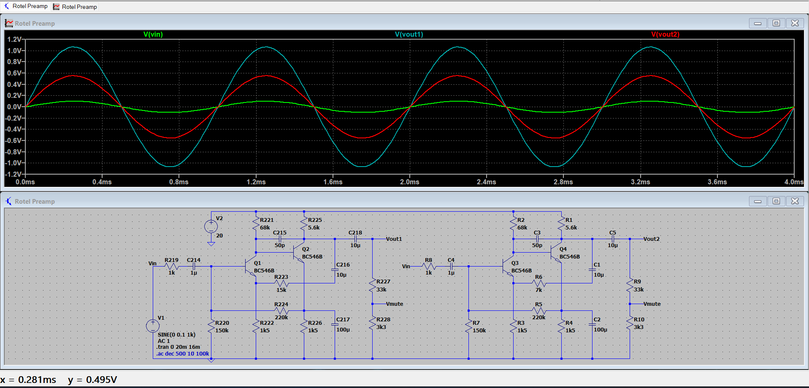Screen dimensions: 809x388
Task: Click the BC546B value under Q4
Action: (x=570, y=256)
